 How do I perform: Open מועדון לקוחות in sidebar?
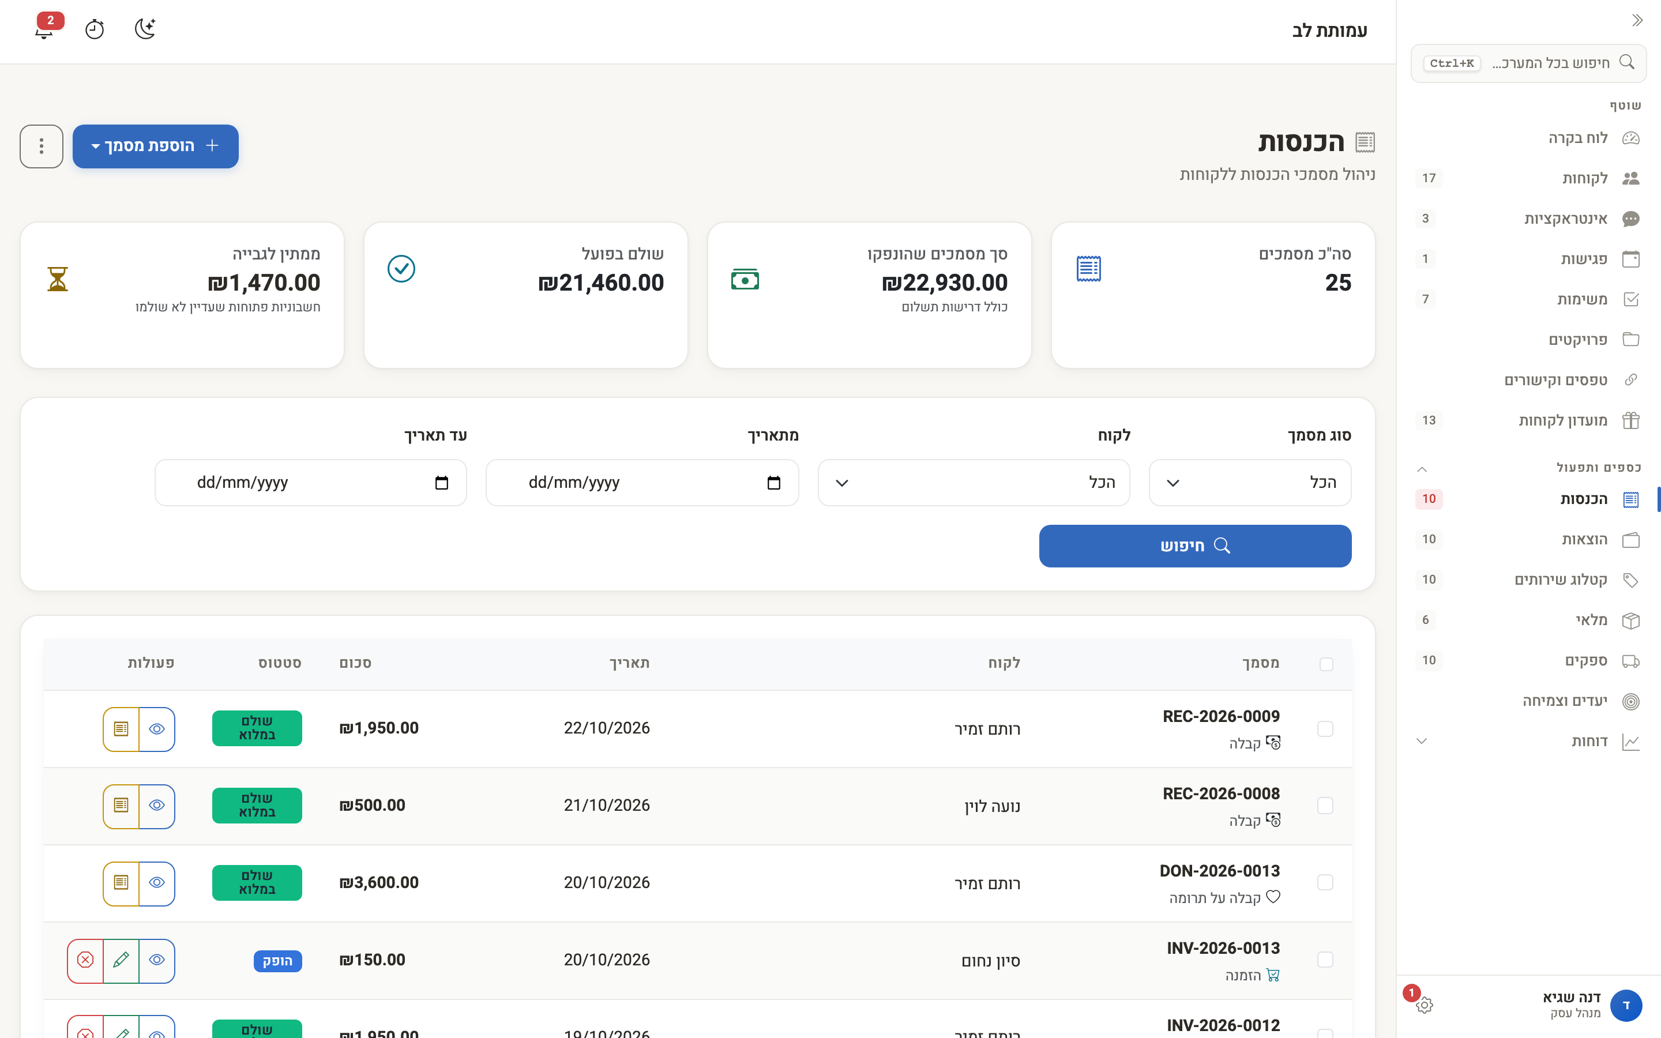(x=1528, y=421)
